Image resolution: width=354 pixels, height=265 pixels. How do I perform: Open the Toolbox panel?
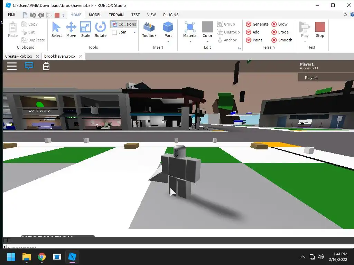point(149,30)
